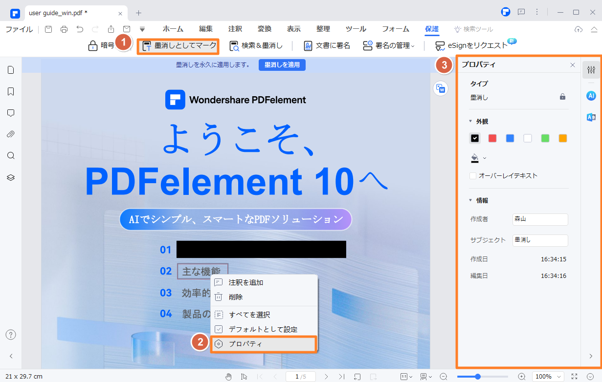Choose すべてを選択 from context menu
The image size is (602, 382).
(x=264, y=315)
